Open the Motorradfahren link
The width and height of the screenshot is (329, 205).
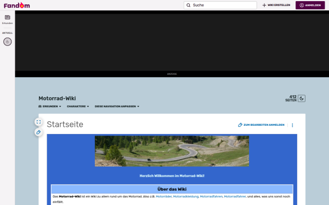(211, 196)
